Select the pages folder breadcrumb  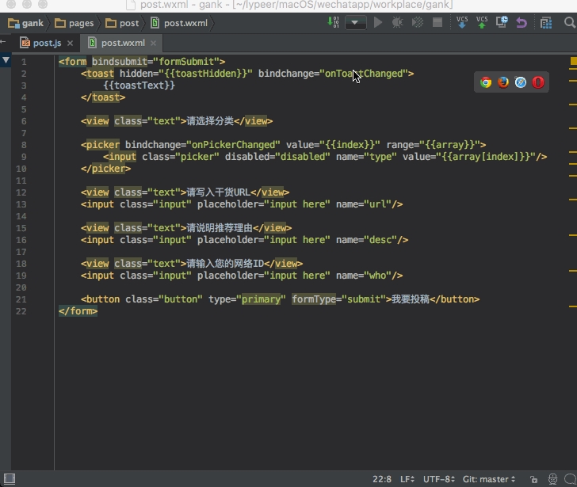75,23
